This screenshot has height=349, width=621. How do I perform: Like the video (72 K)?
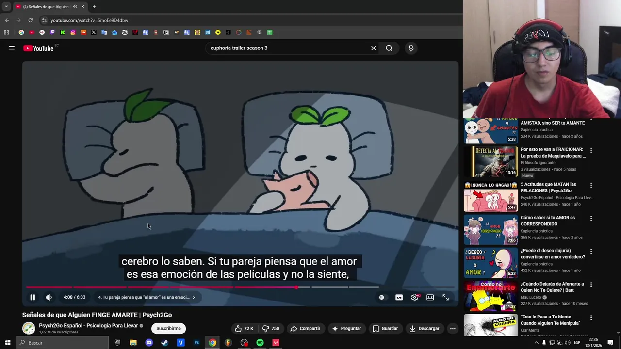point(245,328)
